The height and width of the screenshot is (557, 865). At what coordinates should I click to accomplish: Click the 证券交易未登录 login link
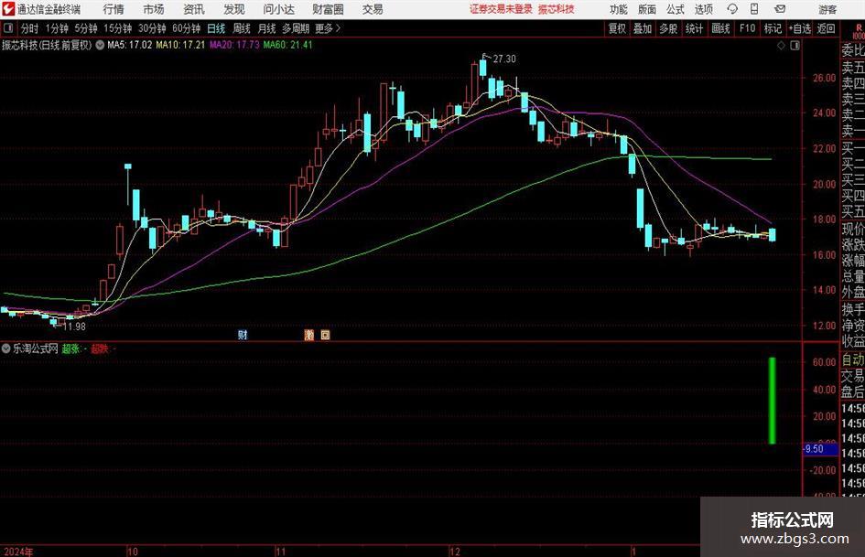click(501, 9)
